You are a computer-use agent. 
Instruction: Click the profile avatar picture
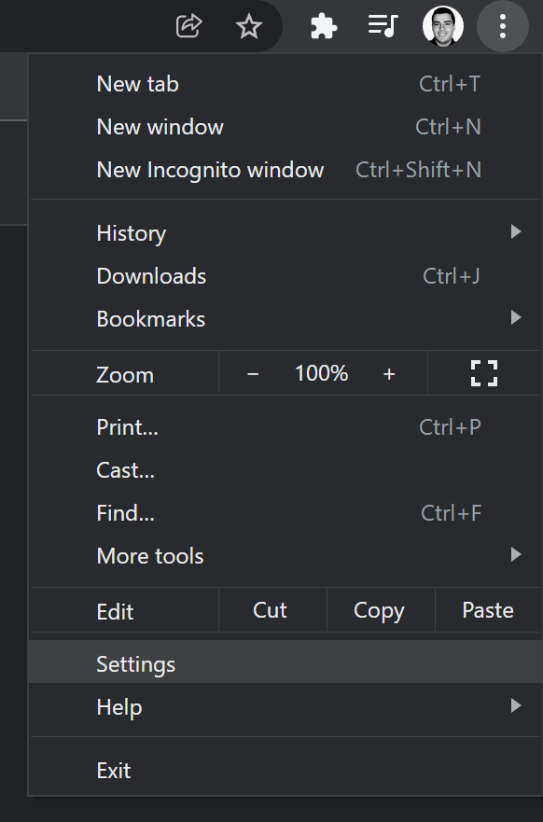click(443, 26)
